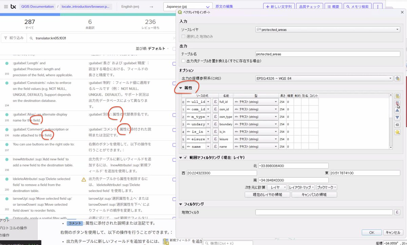Collapse the フィルタリング section

pos(181,204)
